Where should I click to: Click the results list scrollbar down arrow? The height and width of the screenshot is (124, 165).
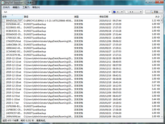(162, 117)
